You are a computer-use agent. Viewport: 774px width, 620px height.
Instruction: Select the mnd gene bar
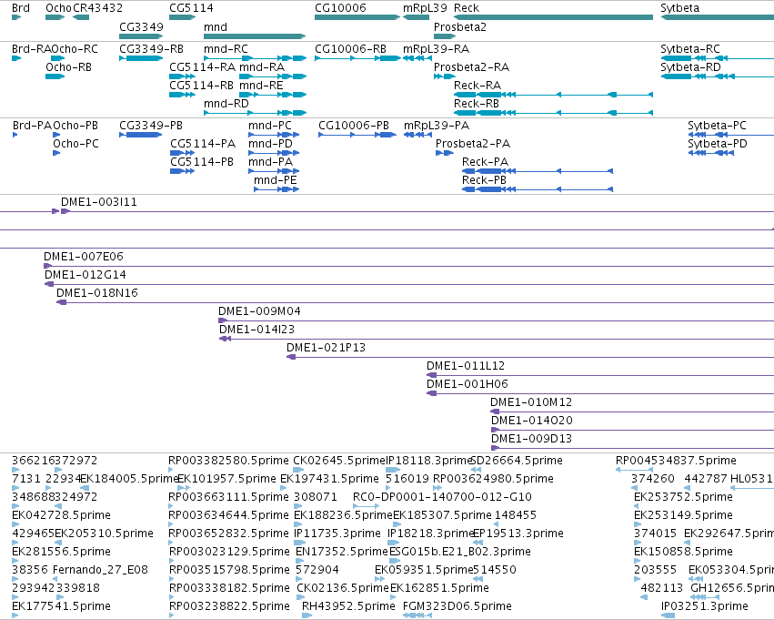coord(255,36)
